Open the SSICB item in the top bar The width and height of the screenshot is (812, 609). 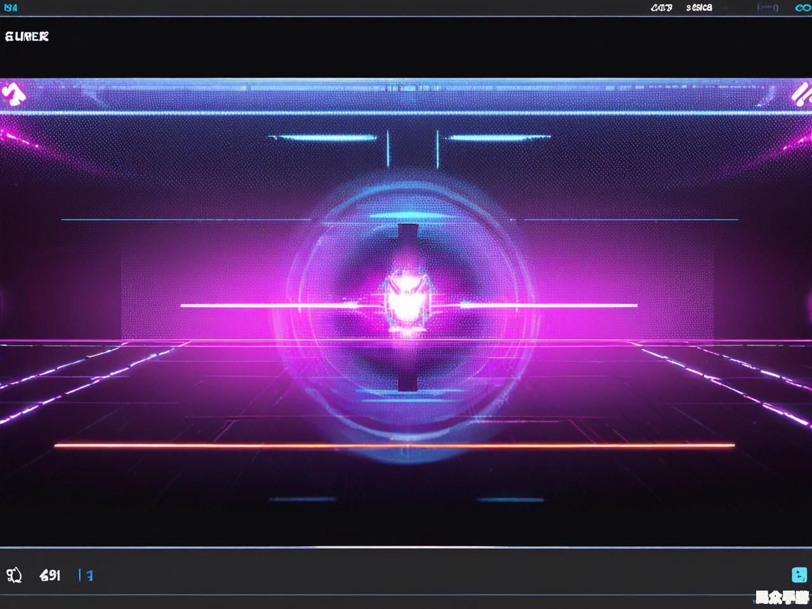tap(698, 8)
